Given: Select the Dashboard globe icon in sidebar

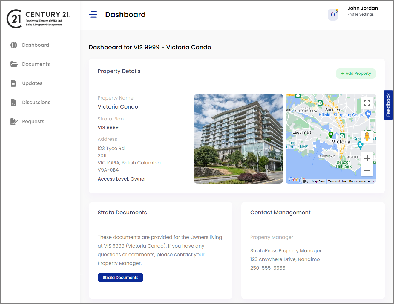Looking at the screenshot, I should [x=14, y=45].
